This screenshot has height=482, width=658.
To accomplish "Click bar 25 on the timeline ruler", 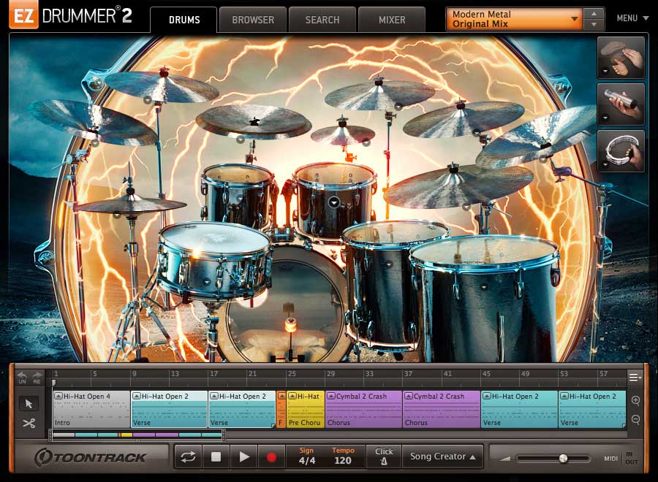I will pos(291,373).
